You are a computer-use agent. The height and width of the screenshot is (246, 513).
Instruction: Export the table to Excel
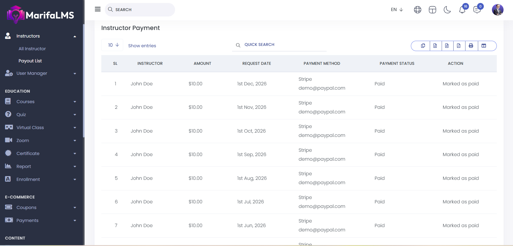[x=435, y=46]
